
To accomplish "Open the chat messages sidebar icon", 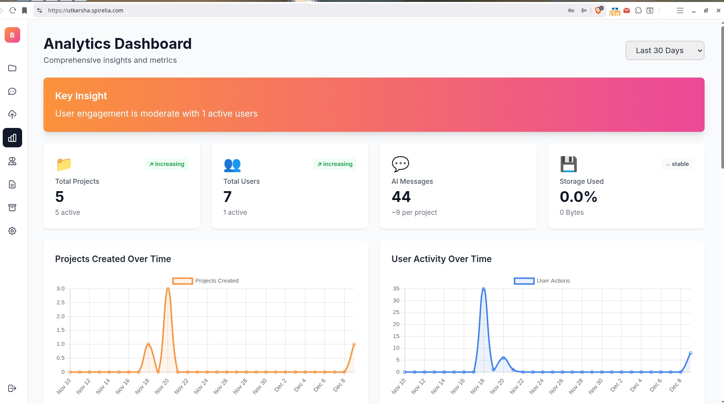I will click(12, 92).
